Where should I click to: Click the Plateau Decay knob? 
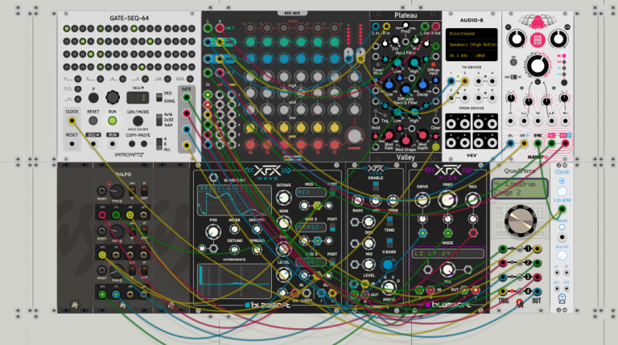422,84
